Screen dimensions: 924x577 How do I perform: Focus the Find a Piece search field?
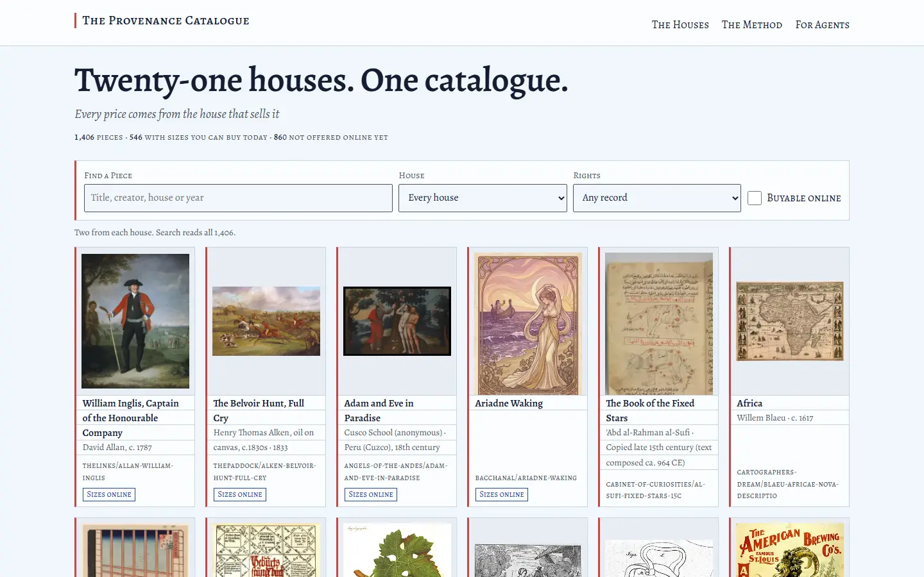pyautogui.click(x=238, y=198)
